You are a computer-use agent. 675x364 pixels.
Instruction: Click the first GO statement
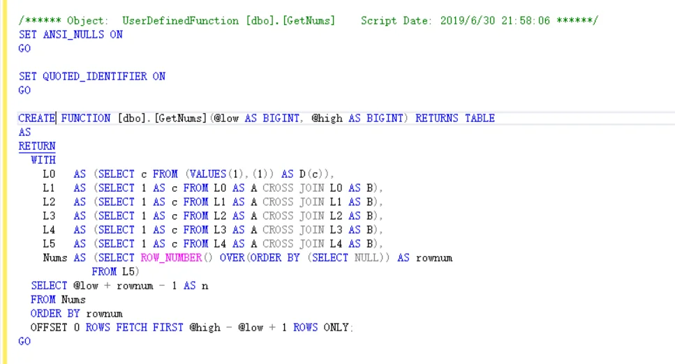pyautogui.click(x=24, y=49)
